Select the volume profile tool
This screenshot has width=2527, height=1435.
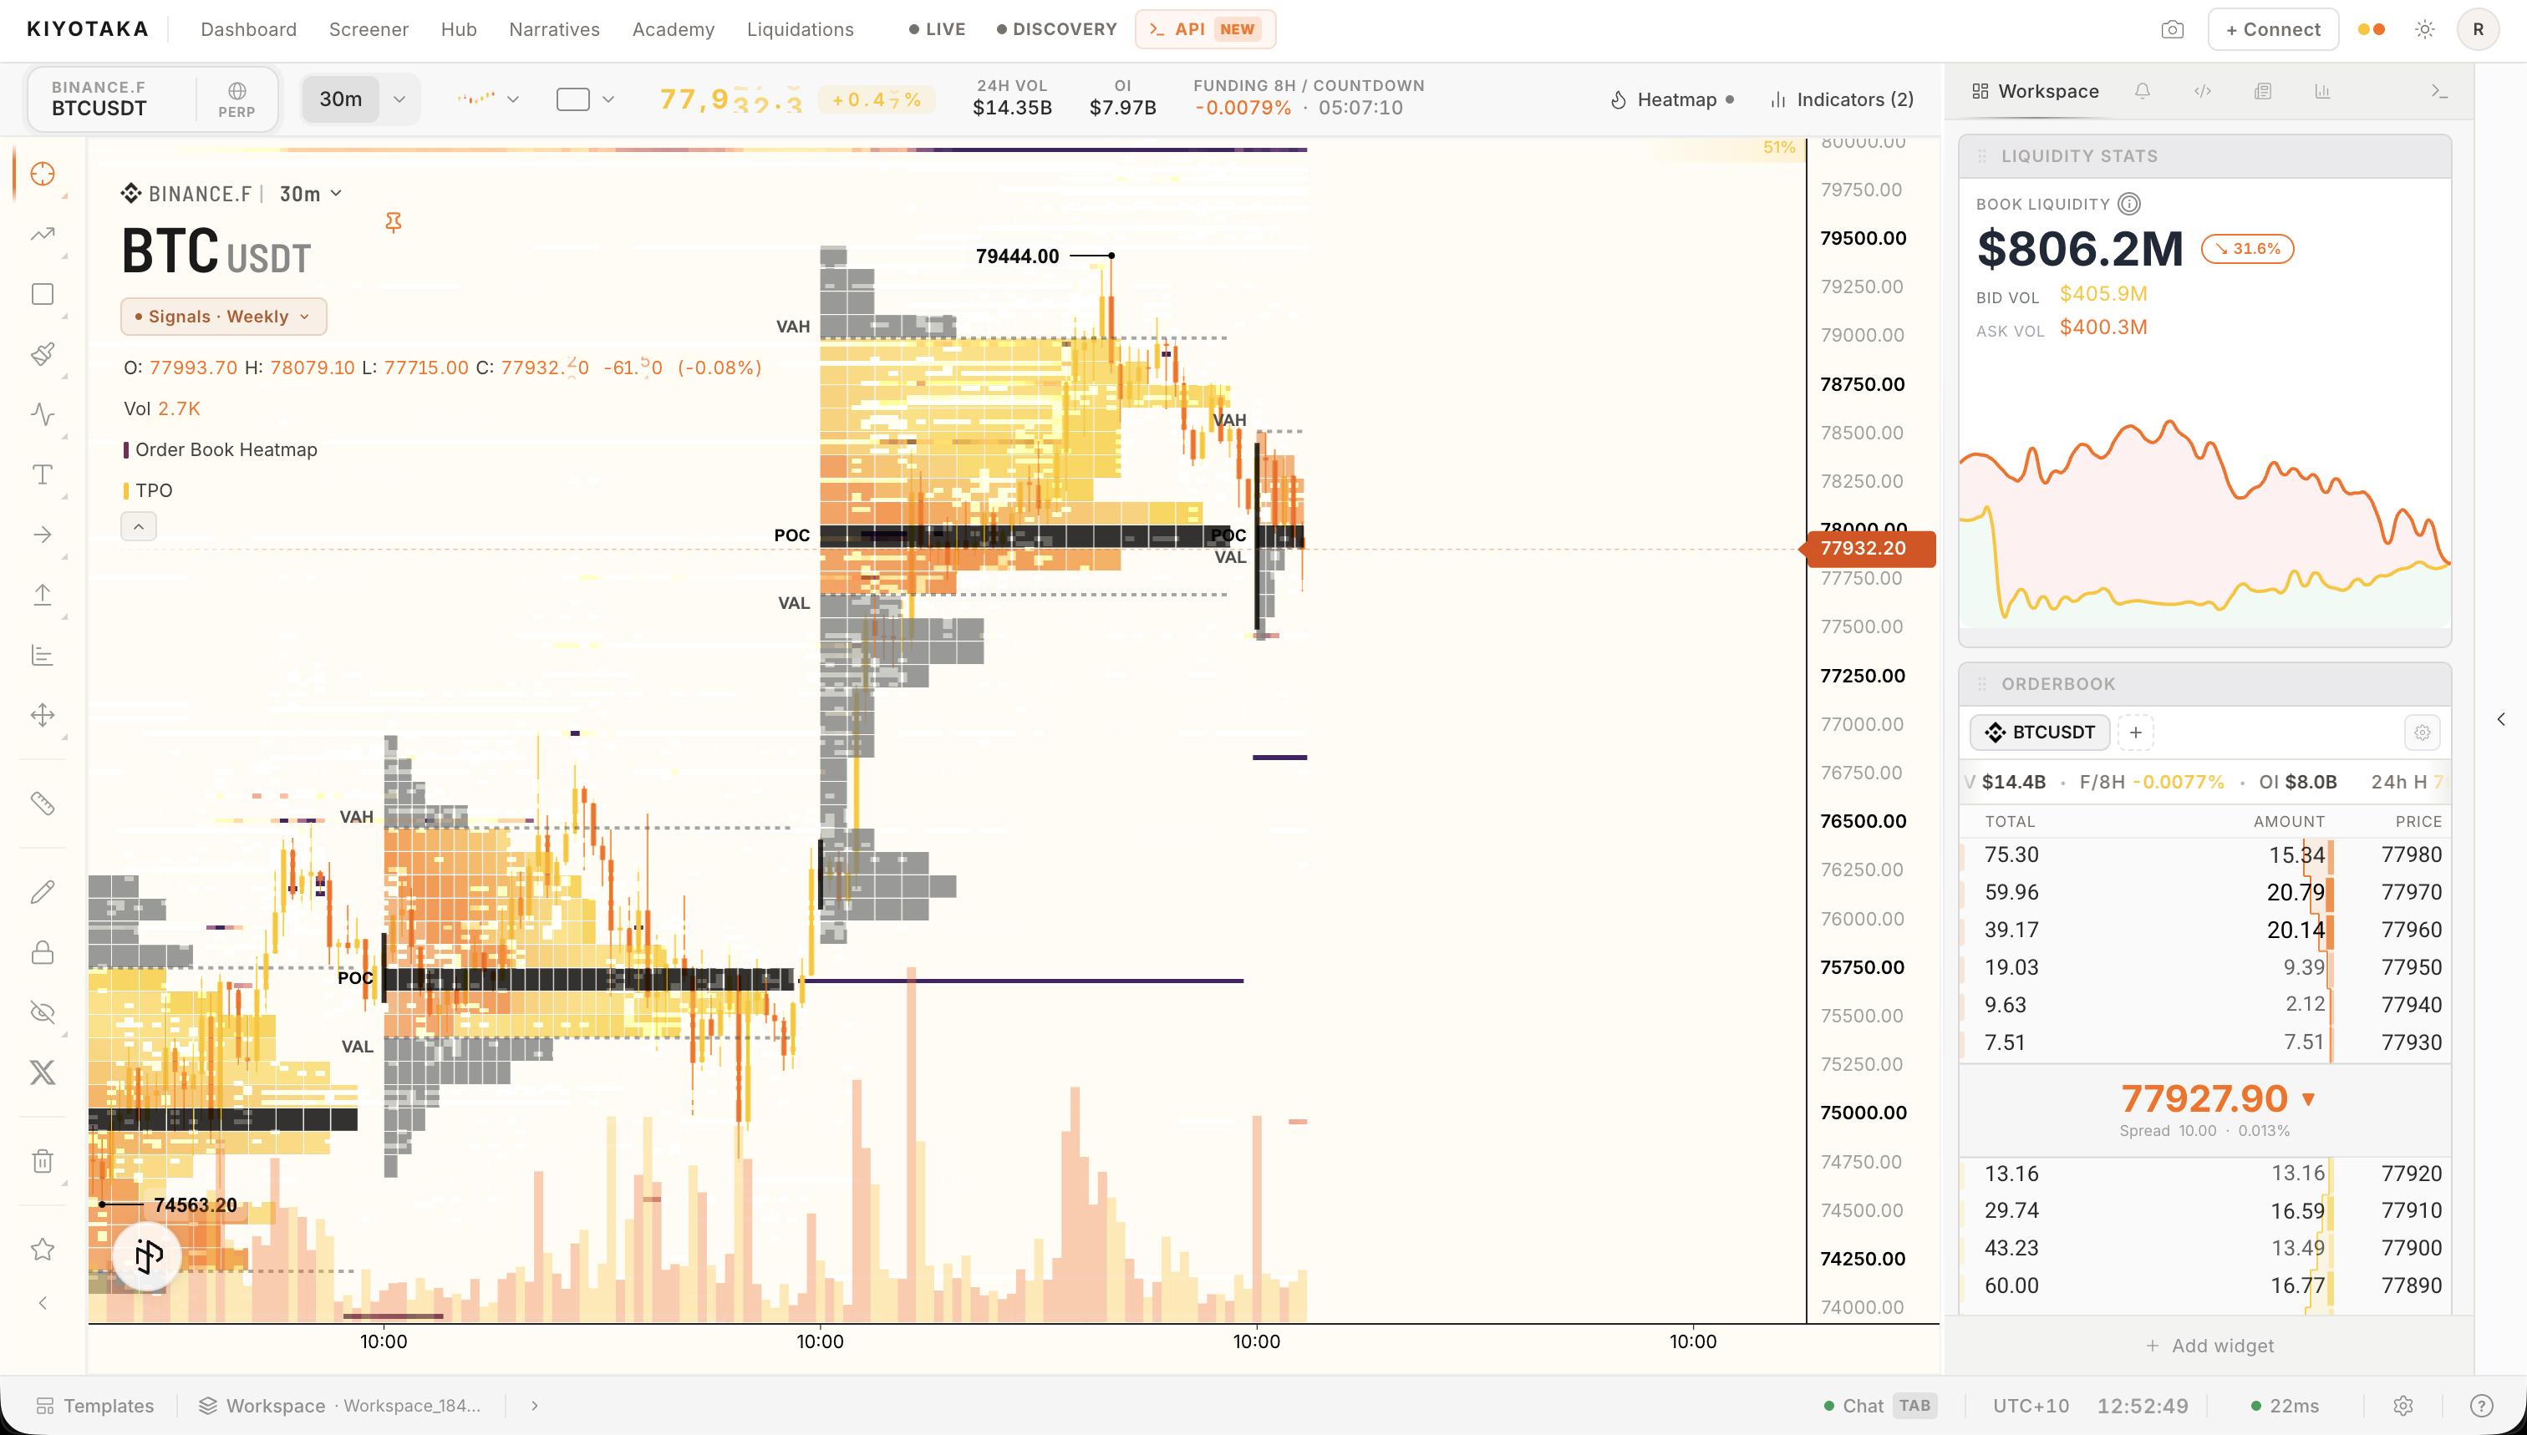click(43, 656)
